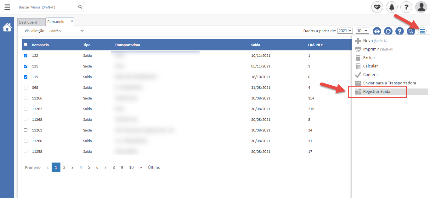Open the notifications bell
This screenshot has width=430, height=198.
tap(392, 7)
